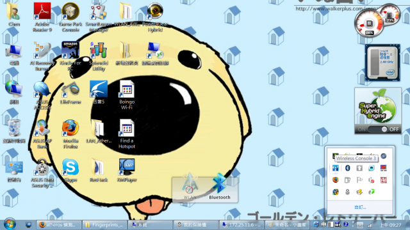Switch to Paint taskbar window
The width and height of the screenshot is (410, 230).
288,224
